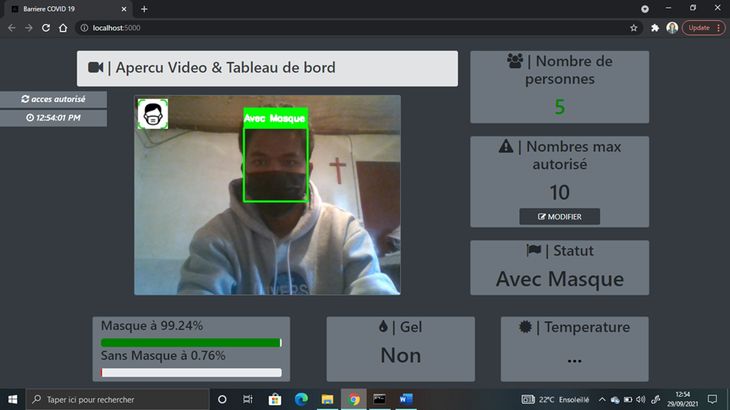The image size is (730, 410).
Task: Click the Masque à 99.24% label
Action: coord(151,325)
